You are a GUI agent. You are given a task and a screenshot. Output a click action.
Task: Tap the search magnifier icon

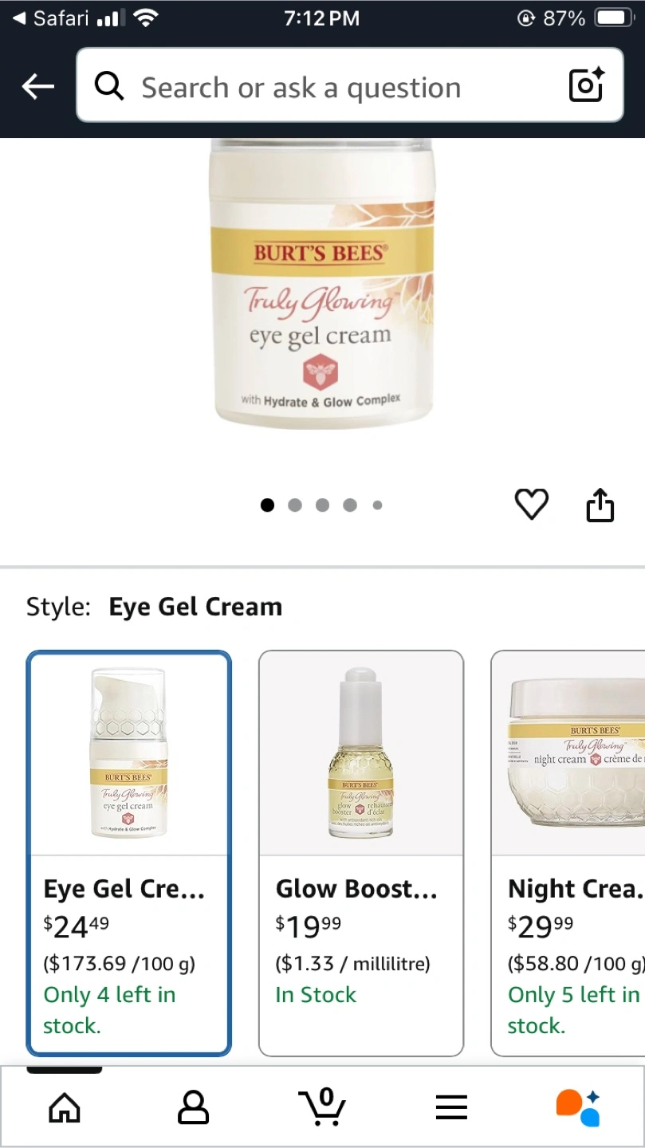point(109,86)
